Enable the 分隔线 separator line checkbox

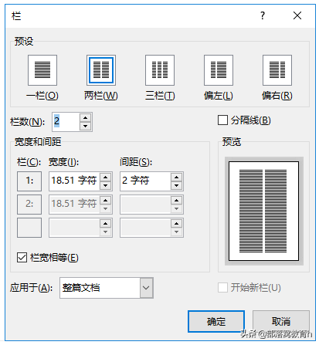(222, 120)
